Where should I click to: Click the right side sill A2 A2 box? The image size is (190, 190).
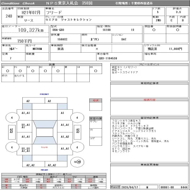click(x=77, y=132)
